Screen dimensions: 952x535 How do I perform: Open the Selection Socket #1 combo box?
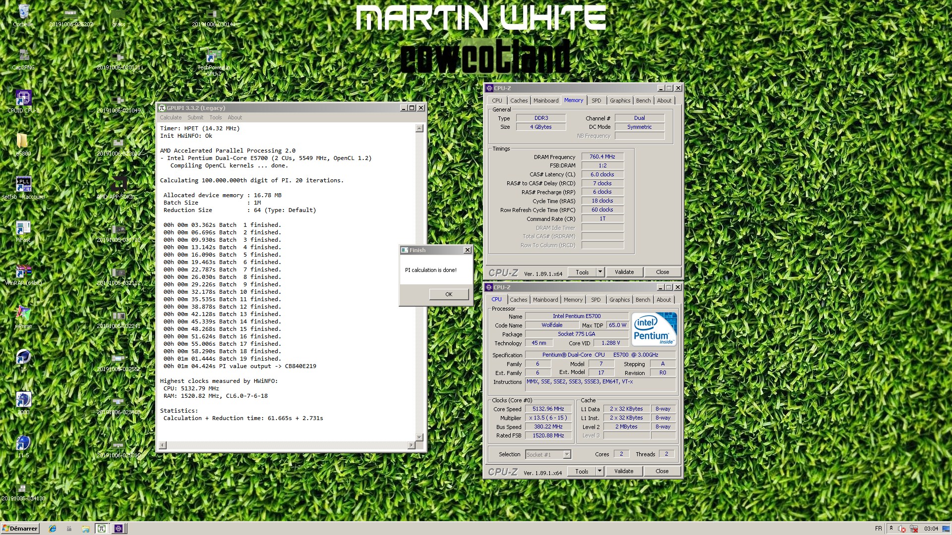pos(548,454)
